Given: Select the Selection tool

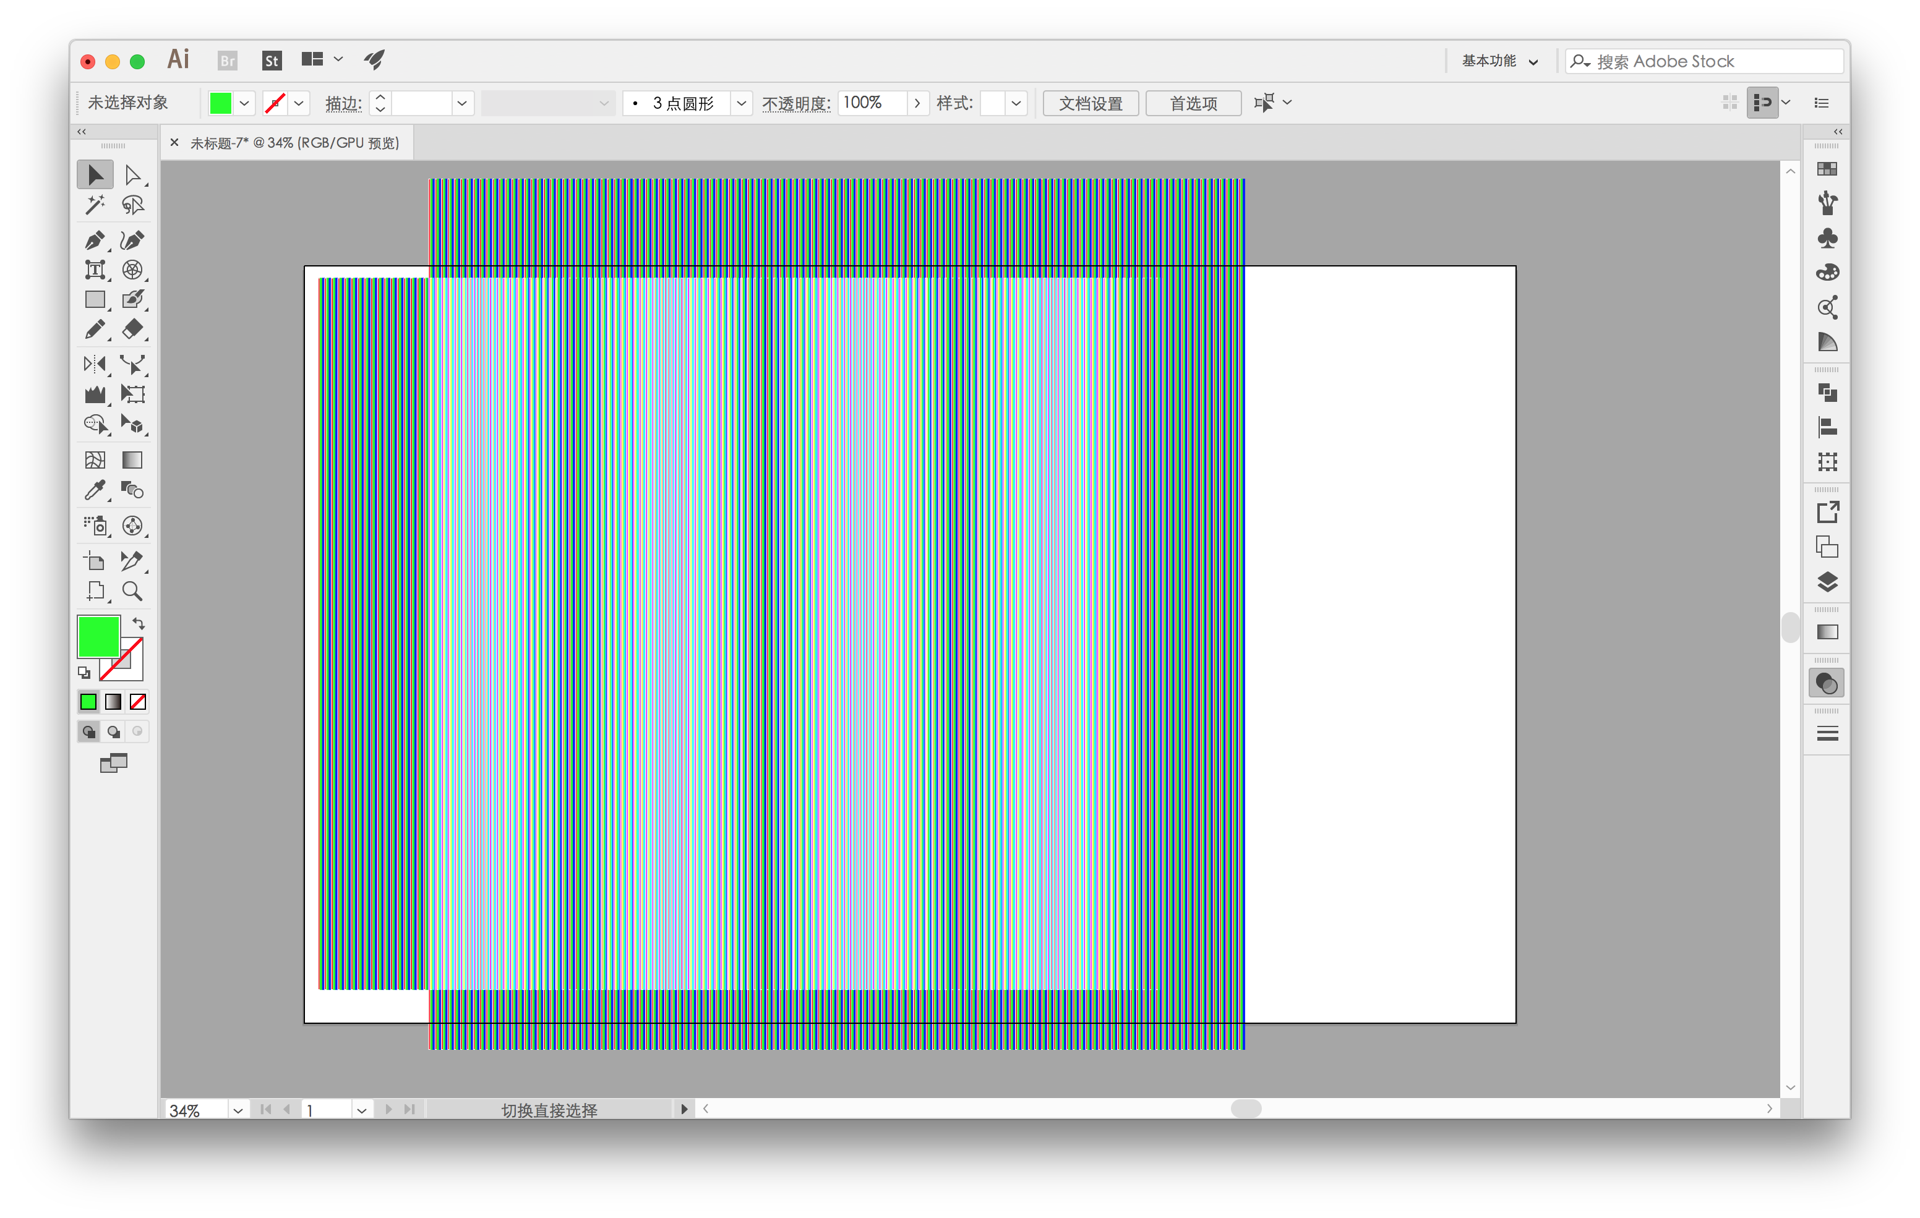Looking at the screenshot, I should 95,172.
